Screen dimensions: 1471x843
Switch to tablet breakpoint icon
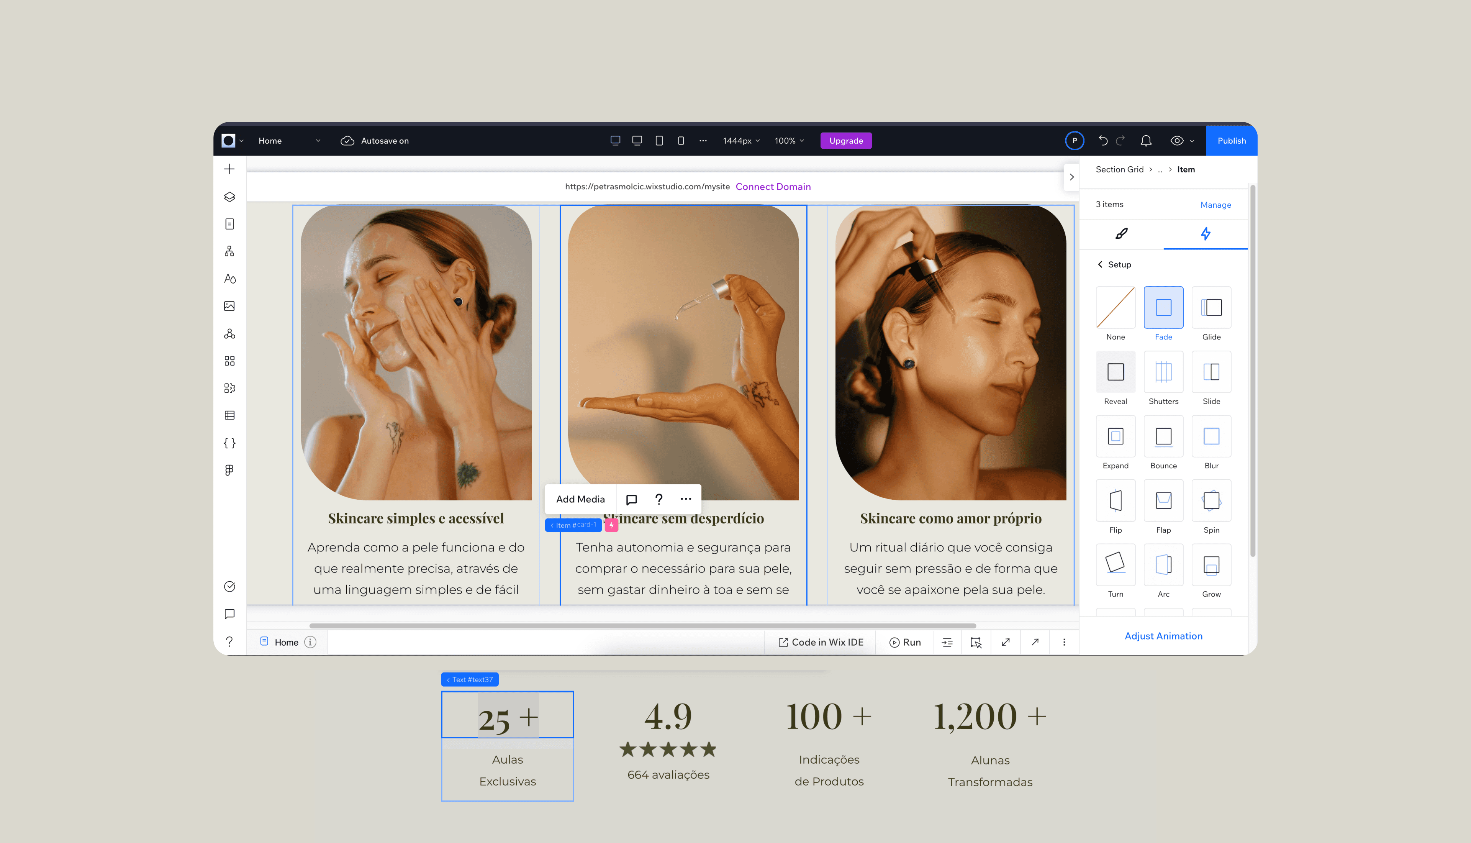pos(659,141)
